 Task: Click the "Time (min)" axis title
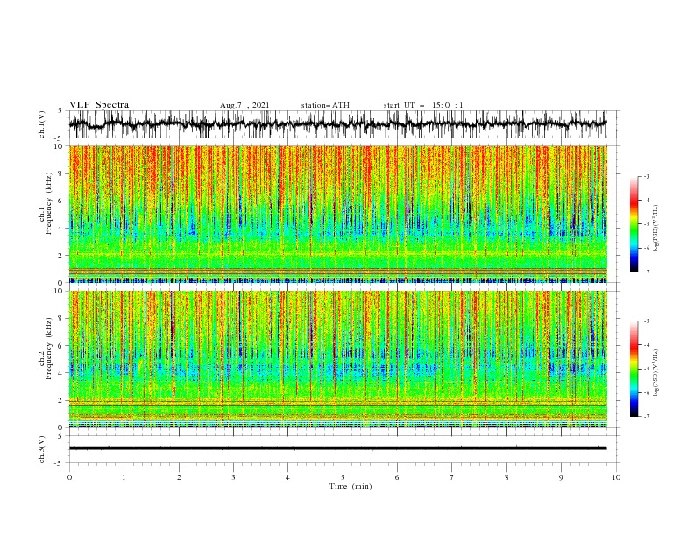tap(351, 486)
